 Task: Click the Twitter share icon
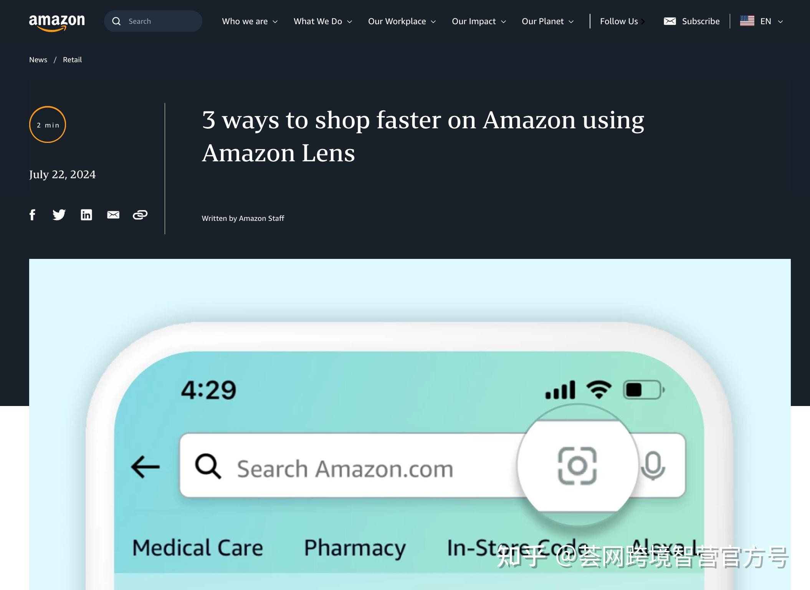tap(59, 214)
